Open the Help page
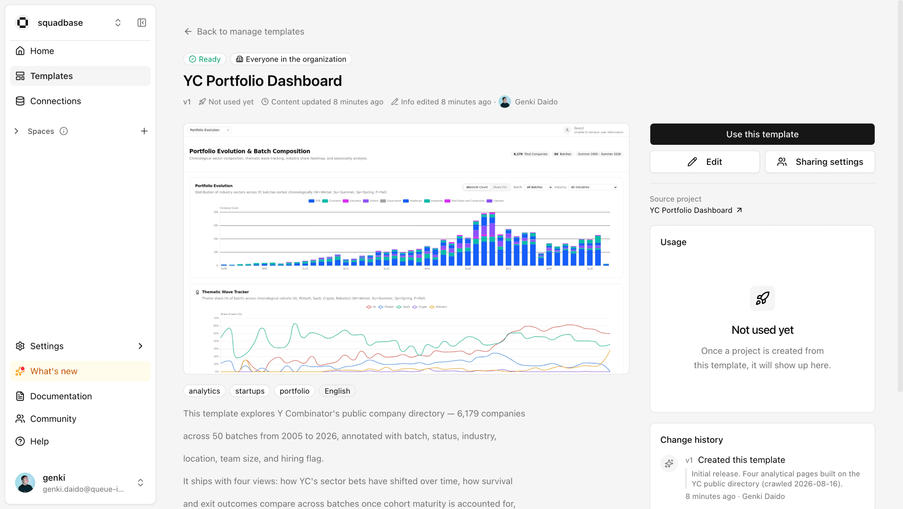The width and height of the screenshot is (903, 509). 80,441
